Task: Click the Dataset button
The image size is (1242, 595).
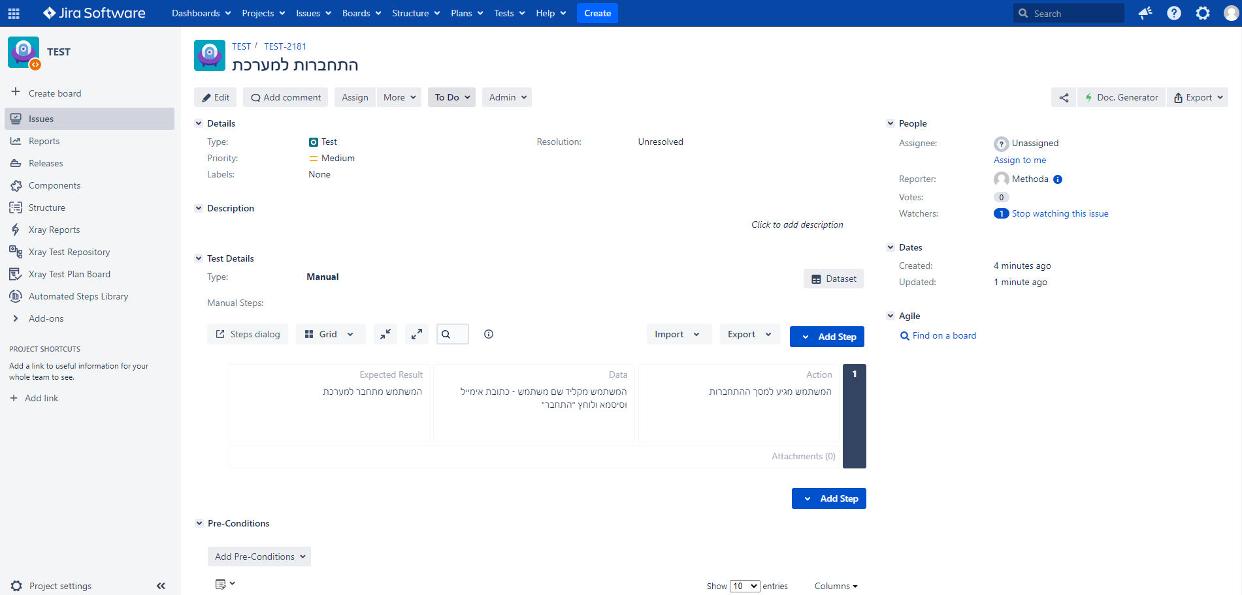Action: click(x=834, y=279)
